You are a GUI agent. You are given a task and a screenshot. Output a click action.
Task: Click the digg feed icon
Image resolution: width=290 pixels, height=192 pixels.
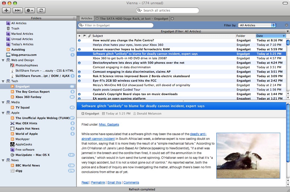pos(12,171)
